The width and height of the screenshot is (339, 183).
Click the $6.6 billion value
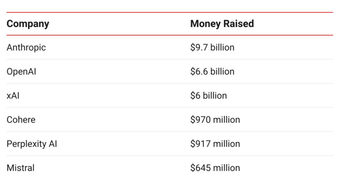(212, 71)
